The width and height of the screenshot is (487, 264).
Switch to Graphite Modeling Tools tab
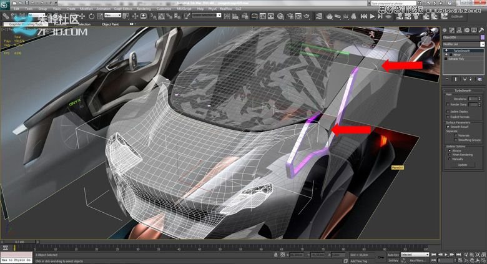[x=26, y=24]
